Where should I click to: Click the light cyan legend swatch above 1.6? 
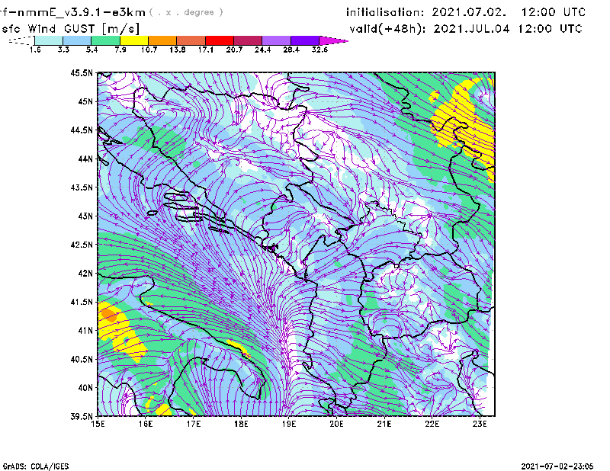point(49,40)
